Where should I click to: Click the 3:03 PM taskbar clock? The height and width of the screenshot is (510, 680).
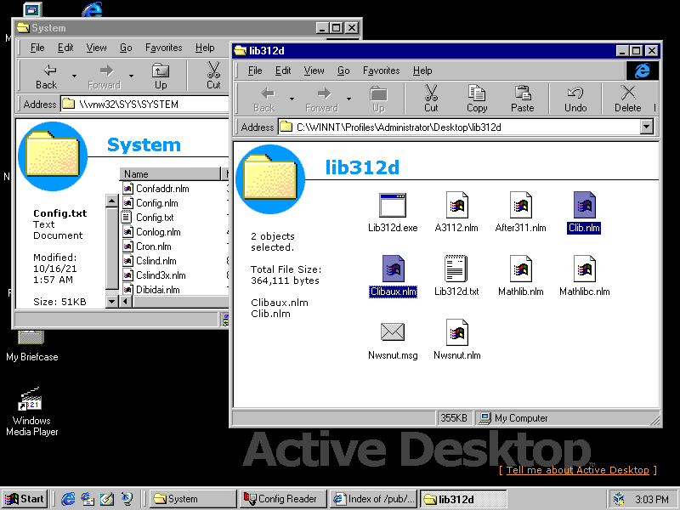(x=652, y=500)
